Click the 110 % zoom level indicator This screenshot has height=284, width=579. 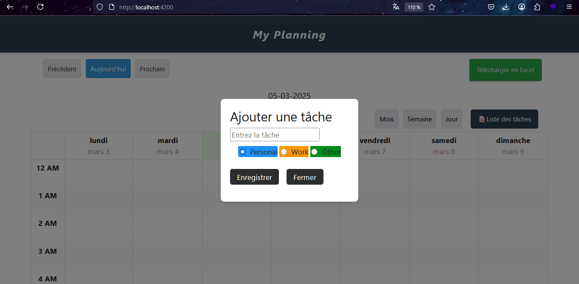(414, 7)
